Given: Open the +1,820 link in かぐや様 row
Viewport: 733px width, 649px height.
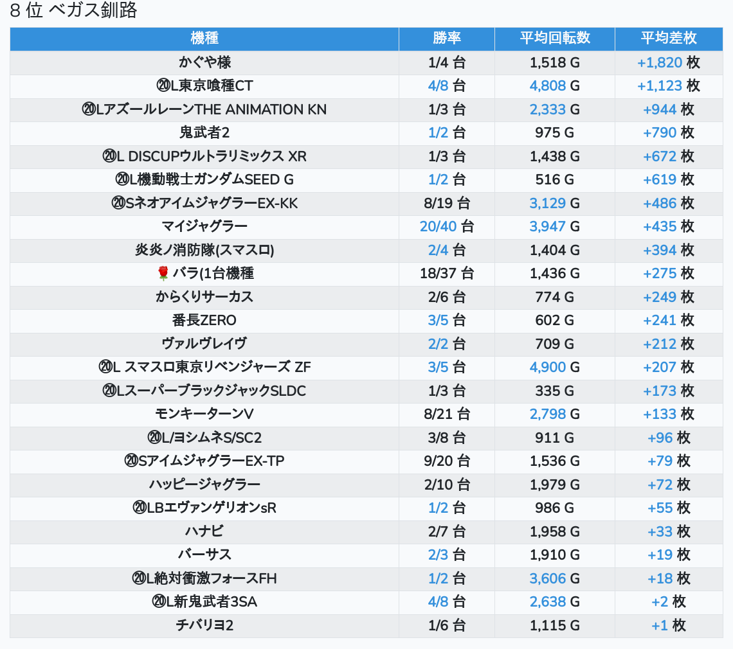Looking at the screenshot, I should (x=659, y=63).
